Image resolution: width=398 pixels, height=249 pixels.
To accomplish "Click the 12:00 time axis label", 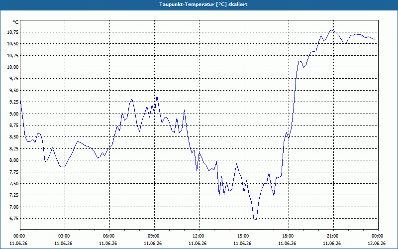I will [x=199, y=236].
